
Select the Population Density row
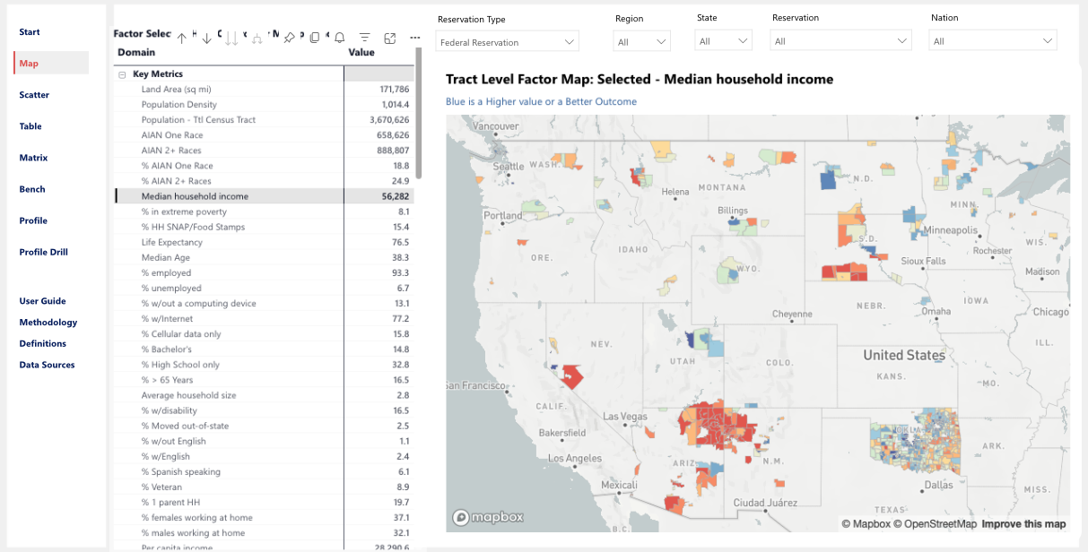(264, 105)
